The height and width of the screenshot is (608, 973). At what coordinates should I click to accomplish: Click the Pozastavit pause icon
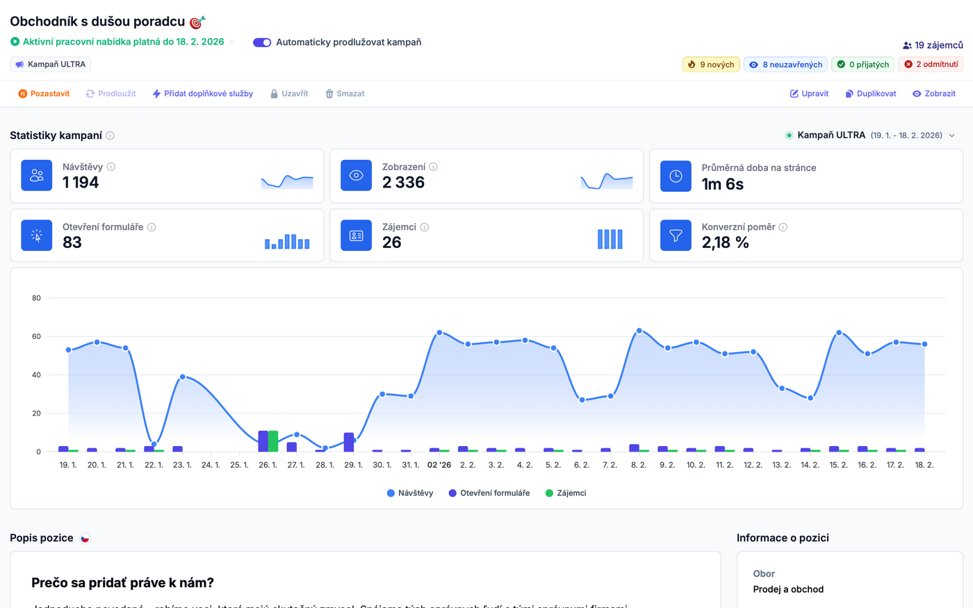coord(22,94)
